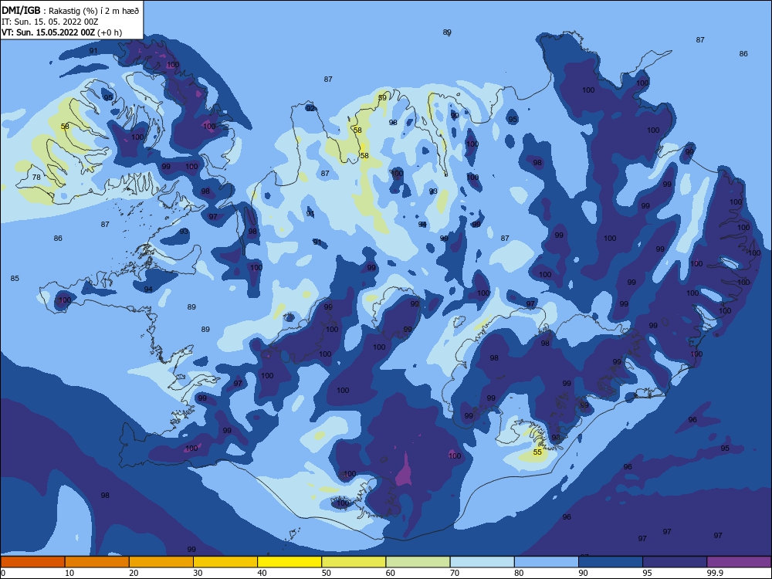772x579 pixels.
Task: Select the orange 10–20 legend segment
Action: coord(97,562)
